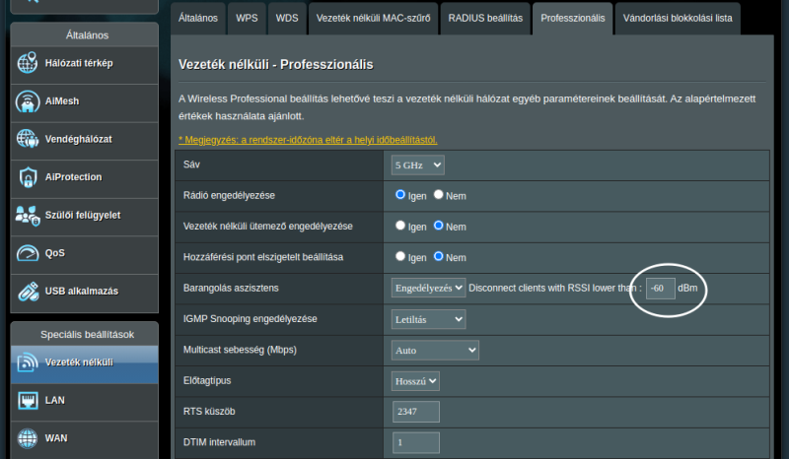The width and height of the screenshot is (789, 459).
Task: Open Barangolás asszisztens Engedélyezés dropdown
Action: tap(428, 288)
